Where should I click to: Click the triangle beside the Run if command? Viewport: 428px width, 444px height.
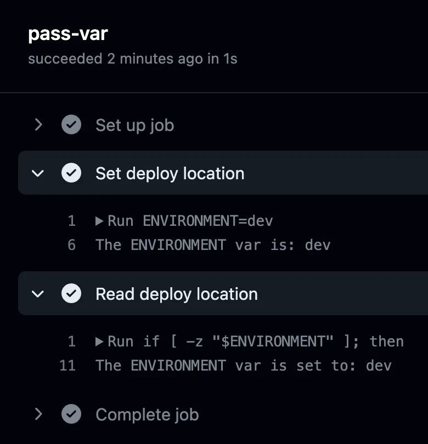[x=100, y=341]
